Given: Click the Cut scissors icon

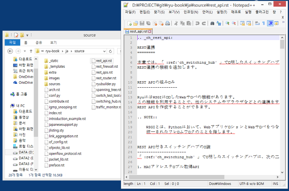Looking at the screenshot, I should pyautogui.click(x=176, y=24).
